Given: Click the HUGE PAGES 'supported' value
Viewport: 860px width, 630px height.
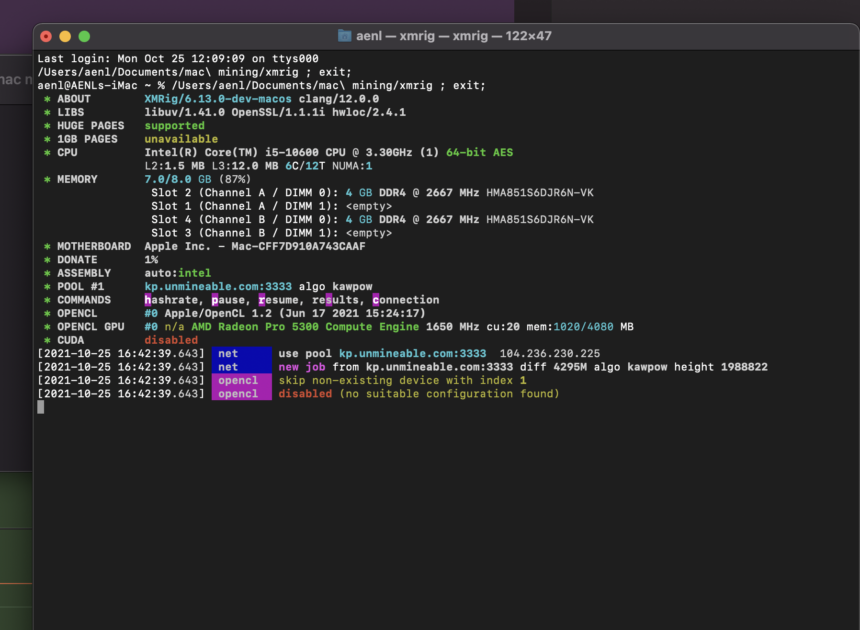Looking at the screenshot, I should pos(175,126).
